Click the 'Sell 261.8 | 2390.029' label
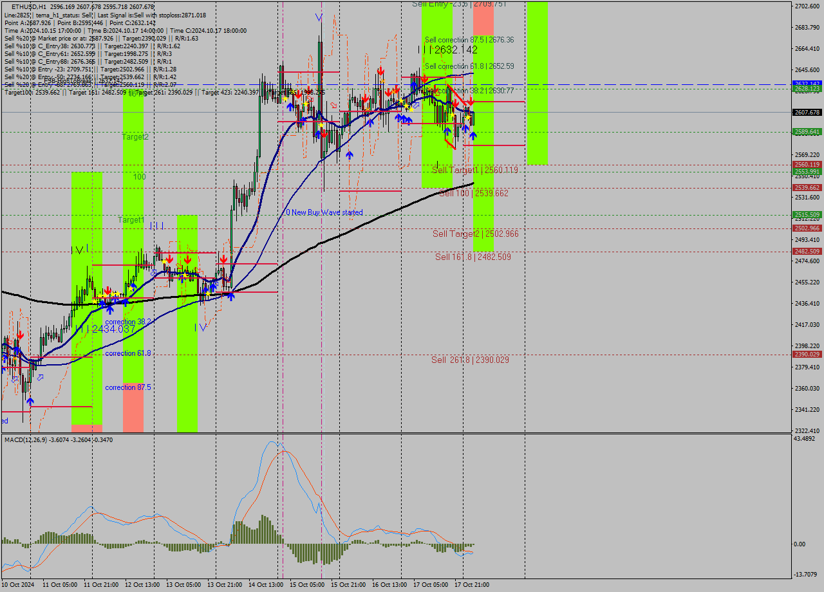Screen dimensions: 824x592 click(x=470, y=360)
